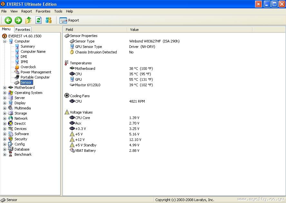Open the File menu
Screen dimensions: 286x203
[x=4, y=11]
